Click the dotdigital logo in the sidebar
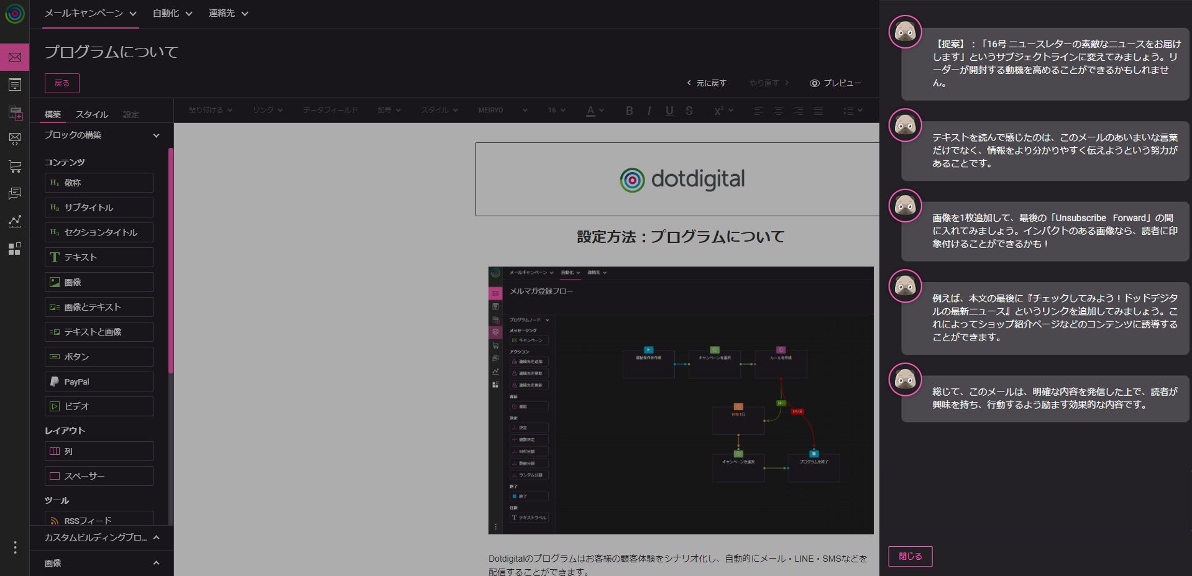Screen dimensions: 1192x576 (15, 14)
